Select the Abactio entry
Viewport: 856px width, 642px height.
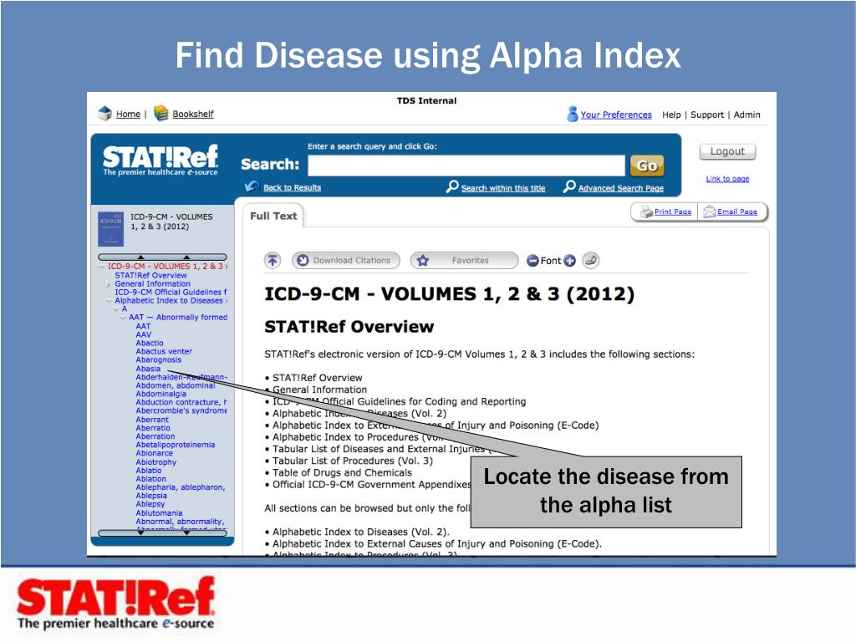click(x=150, y=343)
